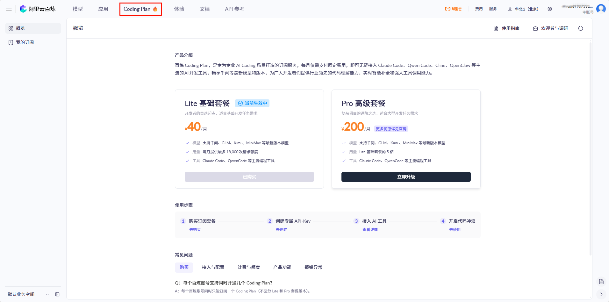This screenshot has height=302, width=609.
Task: Open the user avatar in top right
Action: click(x=601, y=9)
